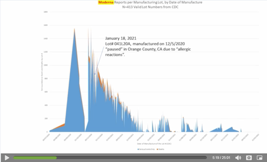267x162 pixels.
Task: Click the 1800 y-axis label
Action: 46,12
